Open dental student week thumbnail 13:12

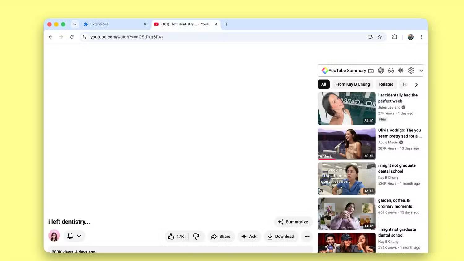click(347, 179)
